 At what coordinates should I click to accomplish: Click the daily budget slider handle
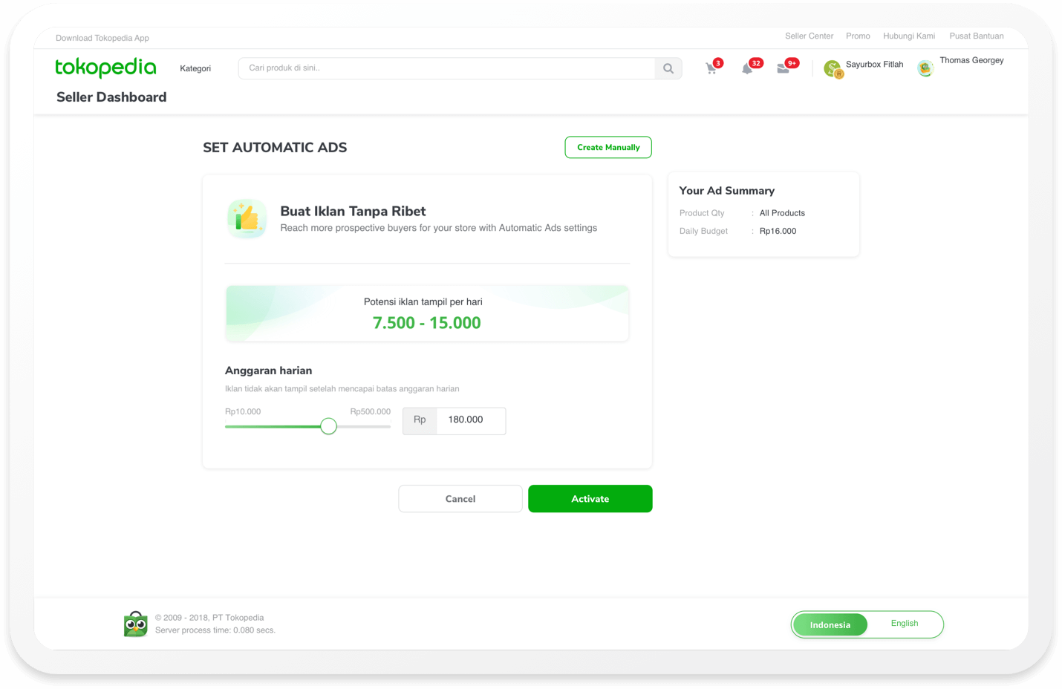(329, 426)
